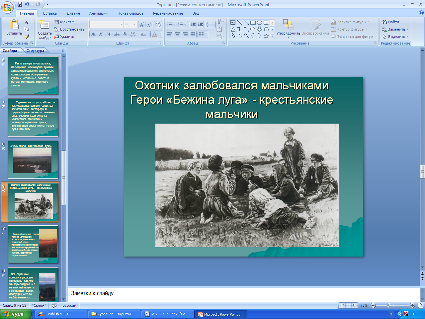
Task: Click the zoom slider handle
Action: click(388, 305)
